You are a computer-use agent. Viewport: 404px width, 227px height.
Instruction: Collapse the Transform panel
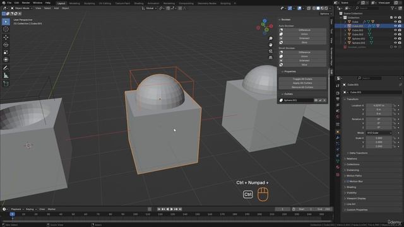tap(352, 100)
